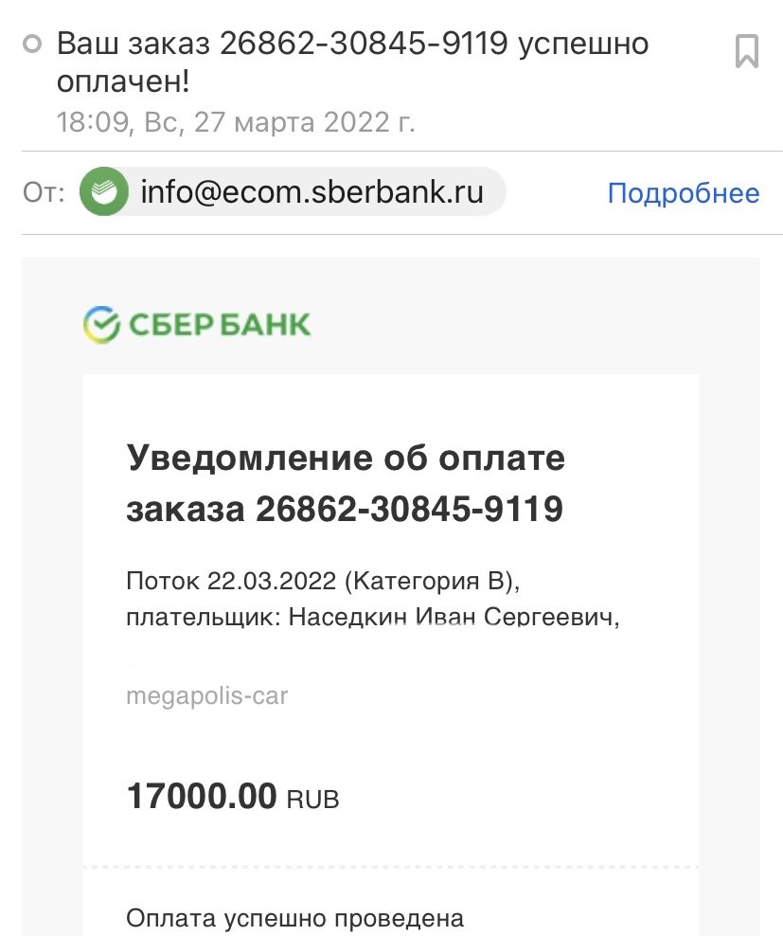
Task: Click the RUB currency label
Action: (x=312, y=800)
